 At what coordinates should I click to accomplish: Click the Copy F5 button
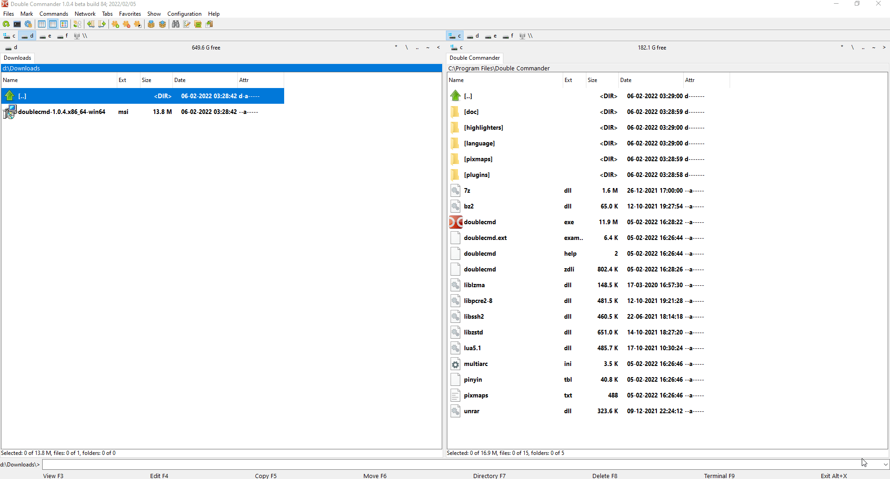(x=266, y=476)
